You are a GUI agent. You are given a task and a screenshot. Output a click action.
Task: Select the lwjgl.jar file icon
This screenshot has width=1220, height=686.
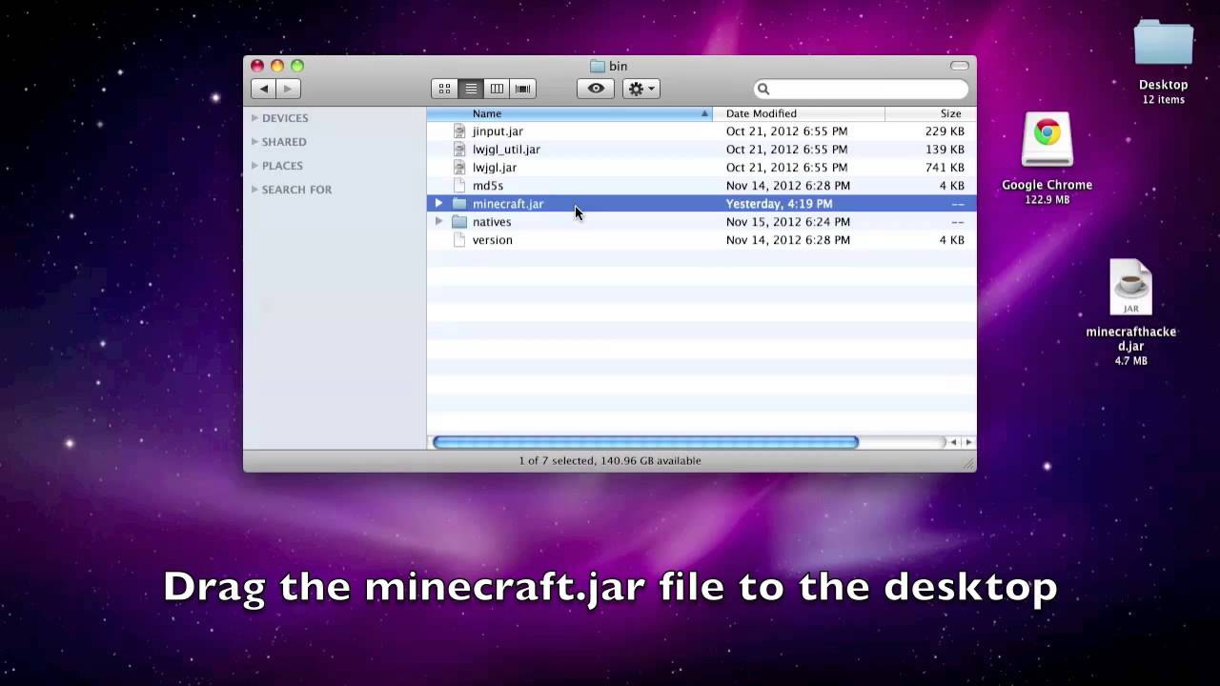click(x=459, y=168)
